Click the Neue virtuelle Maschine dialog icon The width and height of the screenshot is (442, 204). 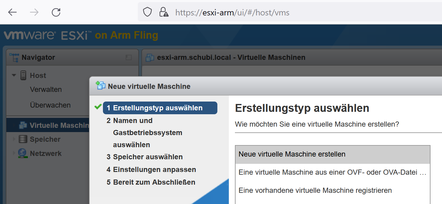[x=101, y=86]
